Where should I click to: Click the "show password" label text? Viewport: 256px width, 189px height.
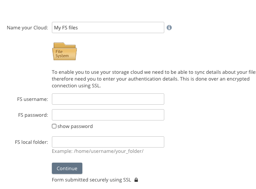coord(75,127)
